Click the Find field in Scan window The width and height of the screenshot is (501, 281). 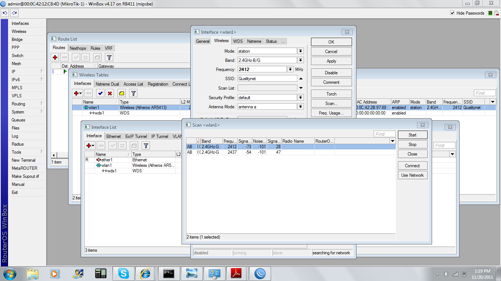coord(385,134)
